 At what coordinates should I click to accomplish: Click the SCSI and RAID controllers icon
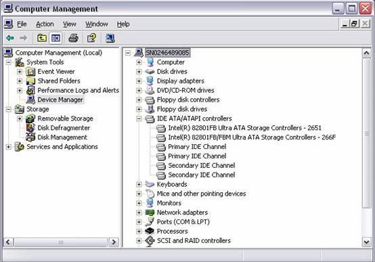click(x=150, y=241)
